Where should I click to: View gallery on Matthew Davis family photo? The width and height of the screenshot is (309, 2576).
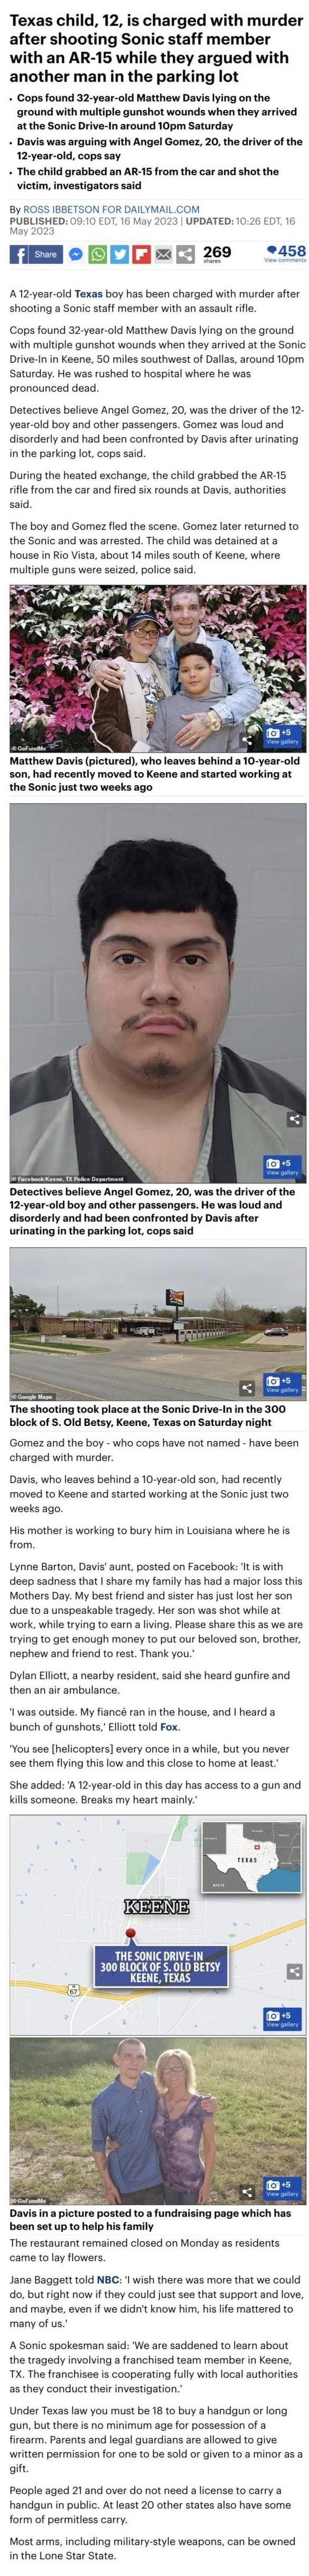(x=282, y=737)
